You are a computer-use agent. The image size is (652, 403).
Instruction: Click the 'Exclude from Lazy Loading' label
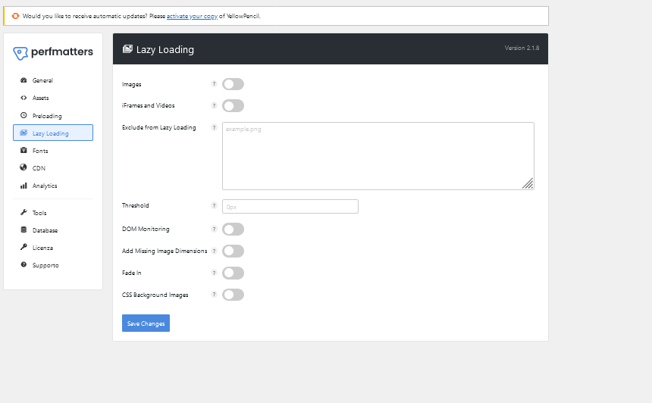[x=159, y=127]
